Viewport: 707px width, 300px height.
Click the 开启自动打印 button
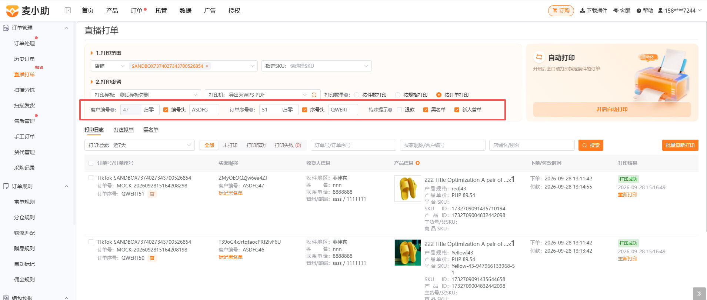point(612,109)
